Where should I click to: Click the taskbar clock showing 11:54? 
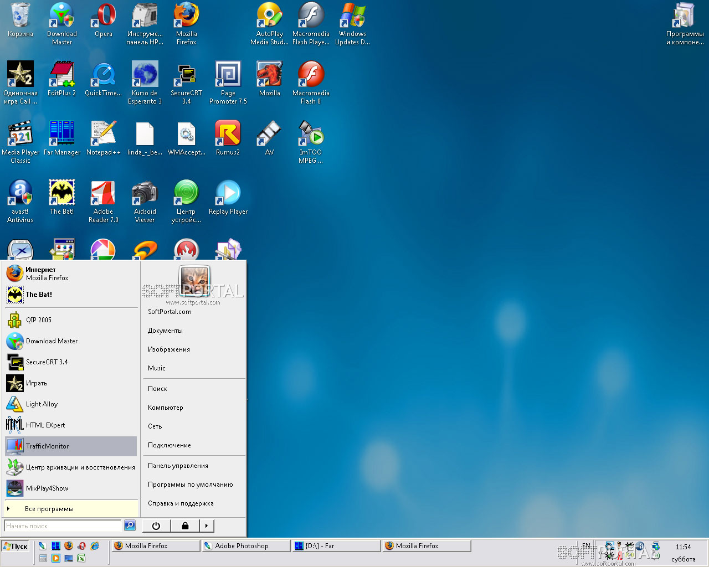(683, 547)
